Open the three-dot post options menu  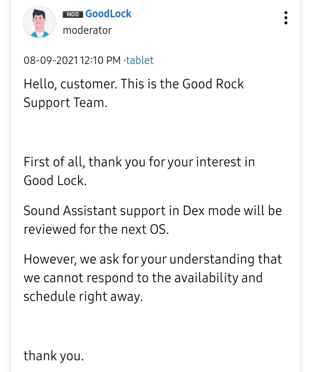pos(286,17)
